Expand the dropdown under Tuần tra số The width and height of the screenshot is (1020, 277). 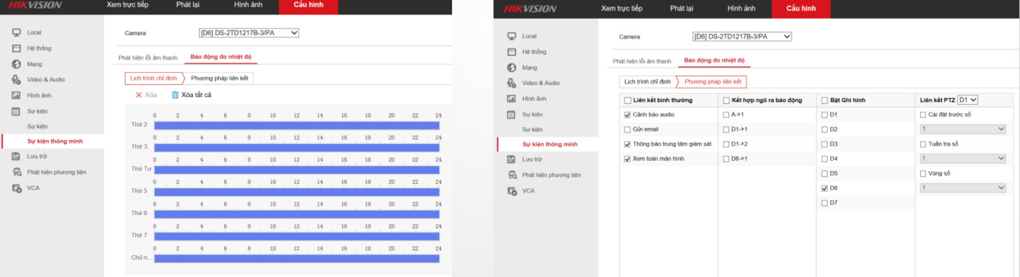pyautogui.click(x=963, y=158)
